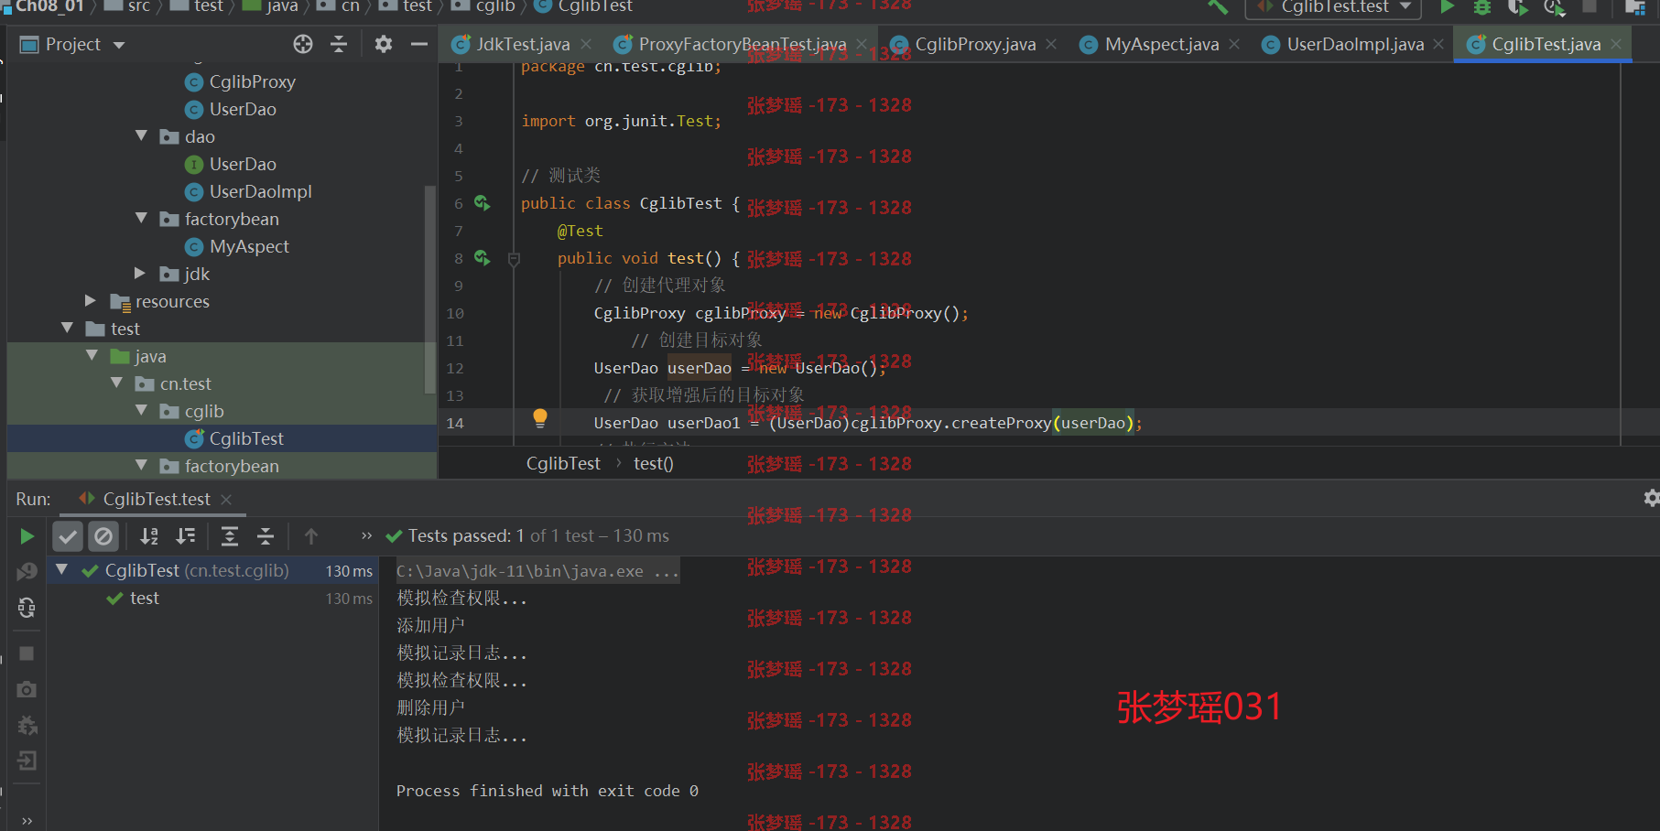The height and width of the screenshot is (831, 1660).
Task: Click run gutter icon beside test() method
Action: (483, 258)
